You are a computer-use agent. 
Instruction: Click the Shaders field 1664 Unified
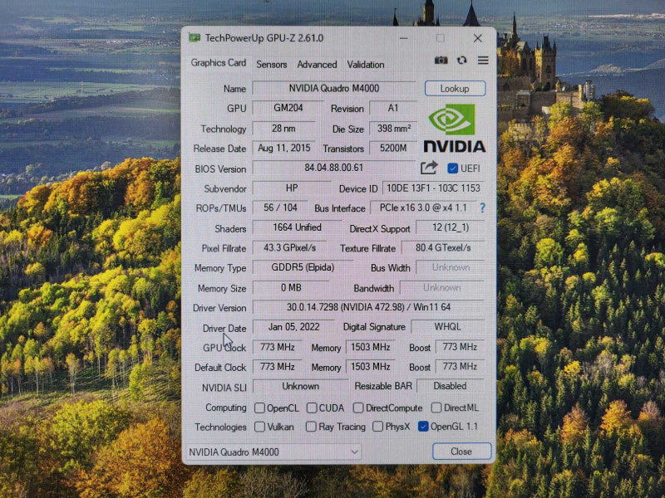click(x=297, y=227)
